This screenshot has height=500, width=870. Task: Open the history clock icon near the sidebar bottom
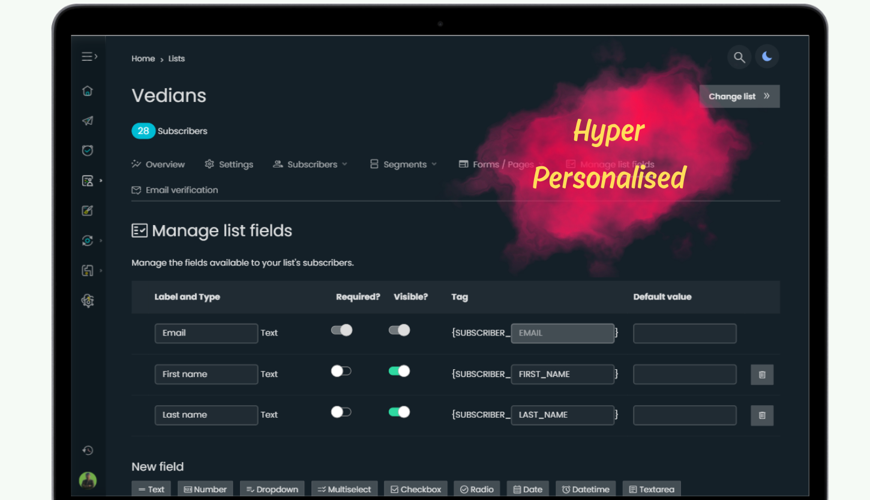(x=88, y=450)
